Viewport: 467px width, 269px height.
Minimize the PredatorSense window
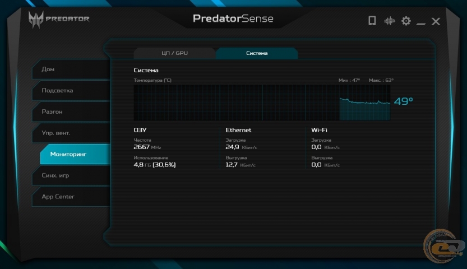pos(421,23)
